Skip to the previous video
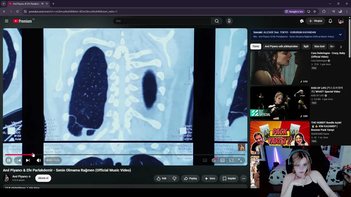The width and height of the screenshot is (351, 197). point(19,160)
